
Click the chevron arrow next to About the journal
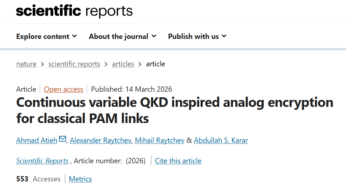point(154,36)
